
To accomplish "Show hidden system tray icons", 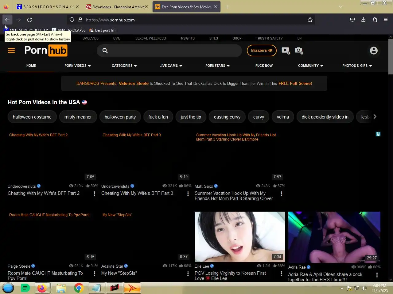I will 342,288.
